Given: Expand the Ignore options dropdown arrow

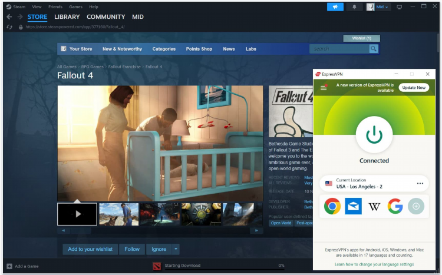Looking at the screenshot, I should [x=176, y=249].
